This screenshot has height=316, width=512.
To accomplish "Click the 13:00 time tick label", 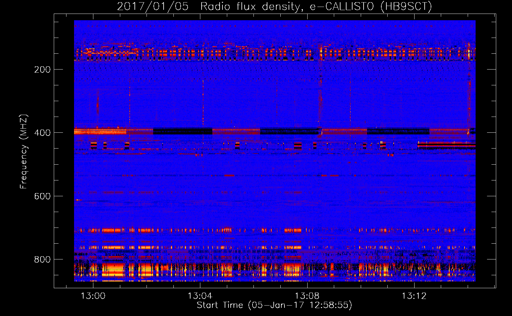I will 93,296.
